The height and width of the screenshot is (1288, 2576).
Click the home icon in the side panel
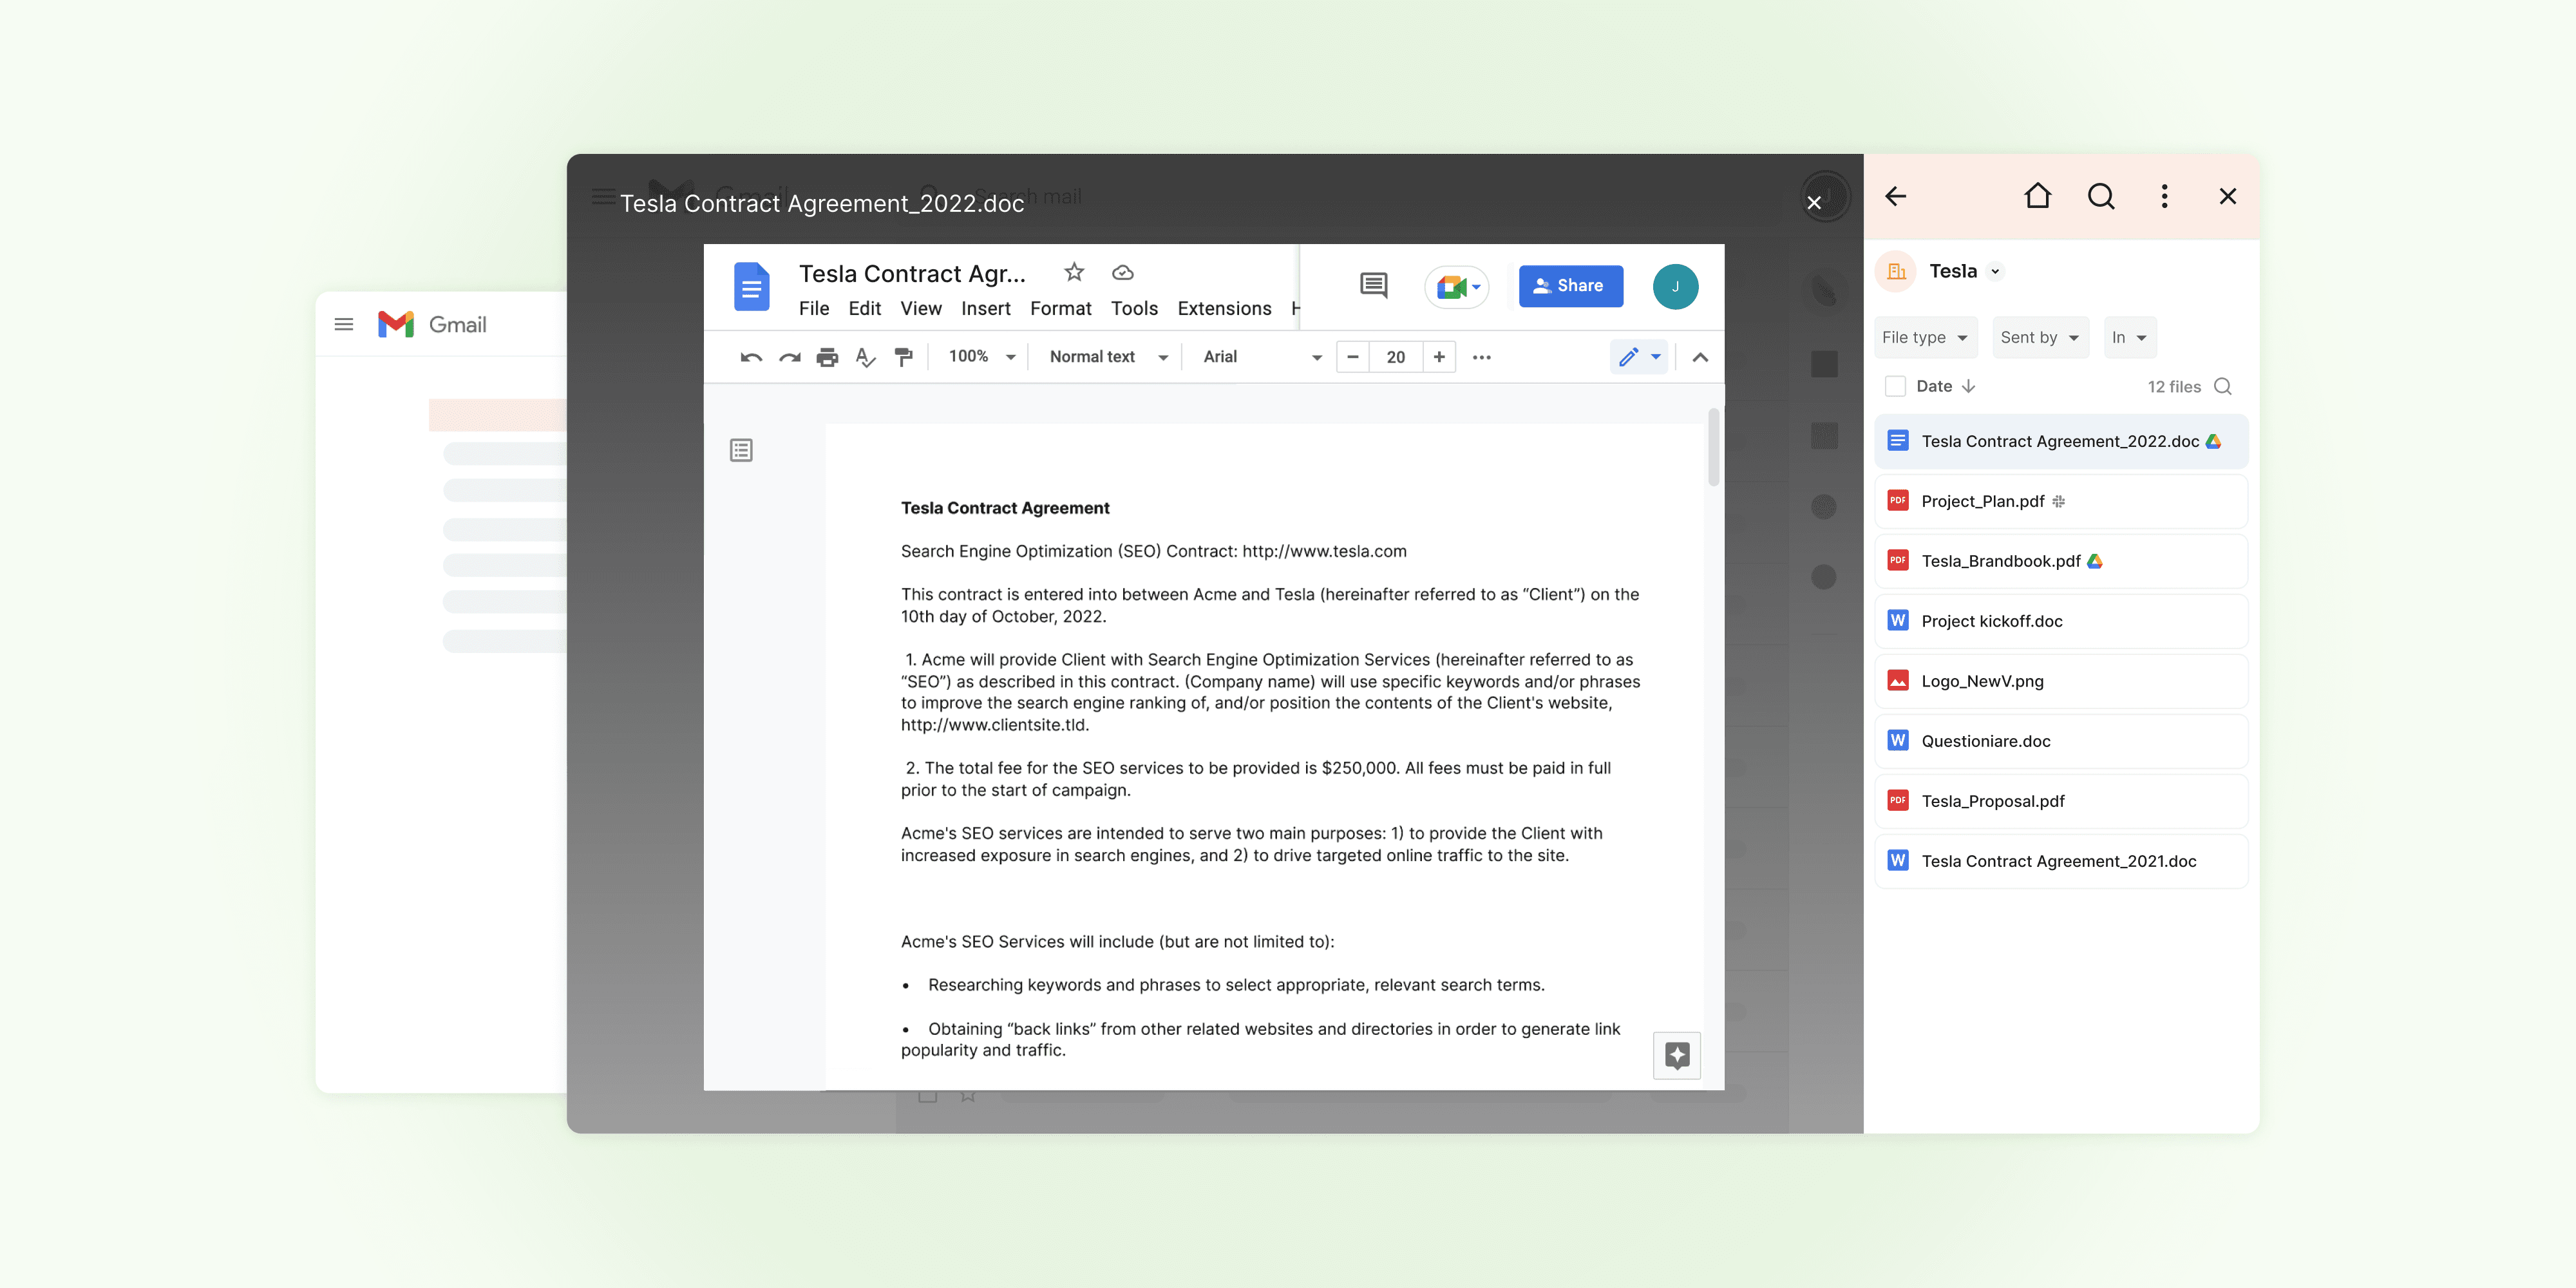click(2037, 196)
